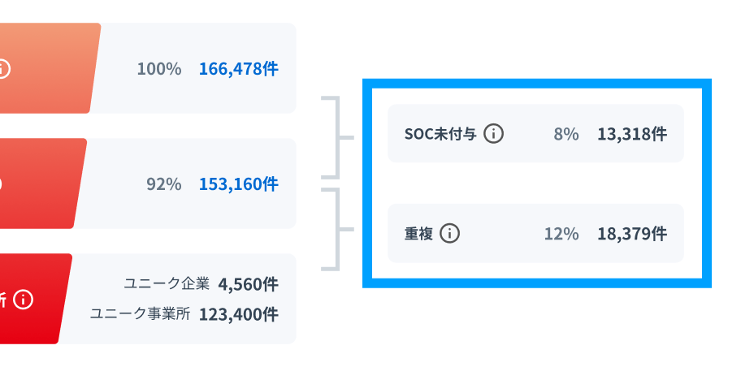The width and height of the screenshot is (741, 367).
Task: Open the 166,478件 count link
Action: click(238, 69)
